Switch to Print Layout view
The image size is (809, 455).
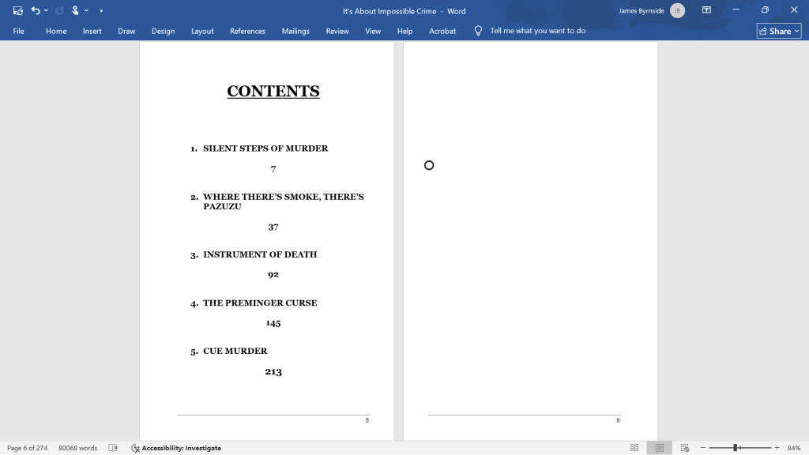659,448
